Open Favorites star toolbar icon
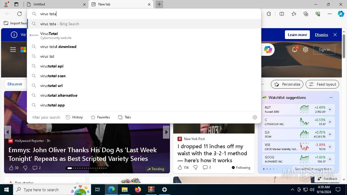The width and height of the screenshot is (347, 195). tap(294, 14)
